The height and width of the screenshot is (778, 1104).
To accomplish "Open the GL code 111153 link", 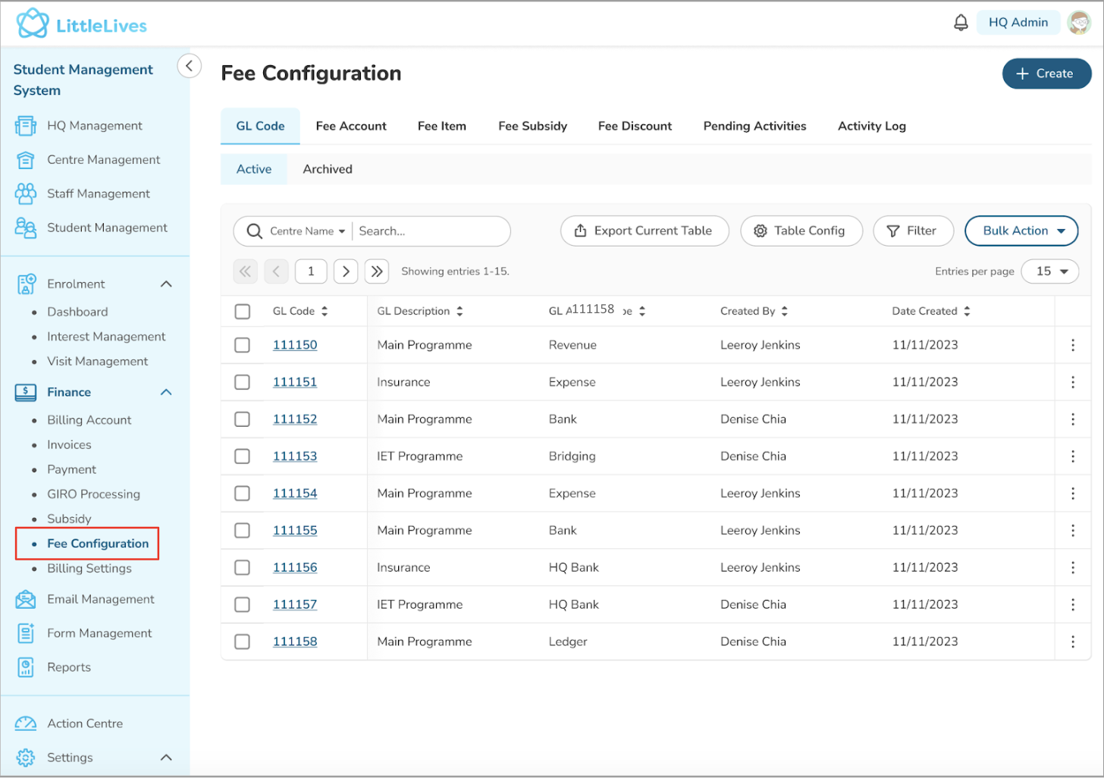I will pos(295,456).
